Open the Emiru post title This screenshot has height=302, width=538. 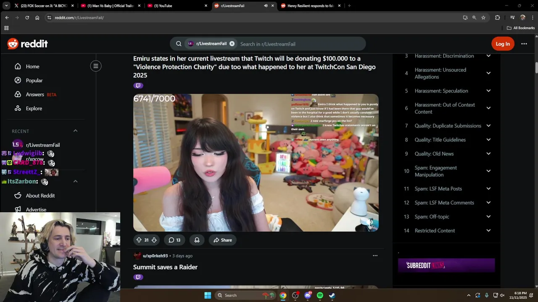(x=254, y=67)
